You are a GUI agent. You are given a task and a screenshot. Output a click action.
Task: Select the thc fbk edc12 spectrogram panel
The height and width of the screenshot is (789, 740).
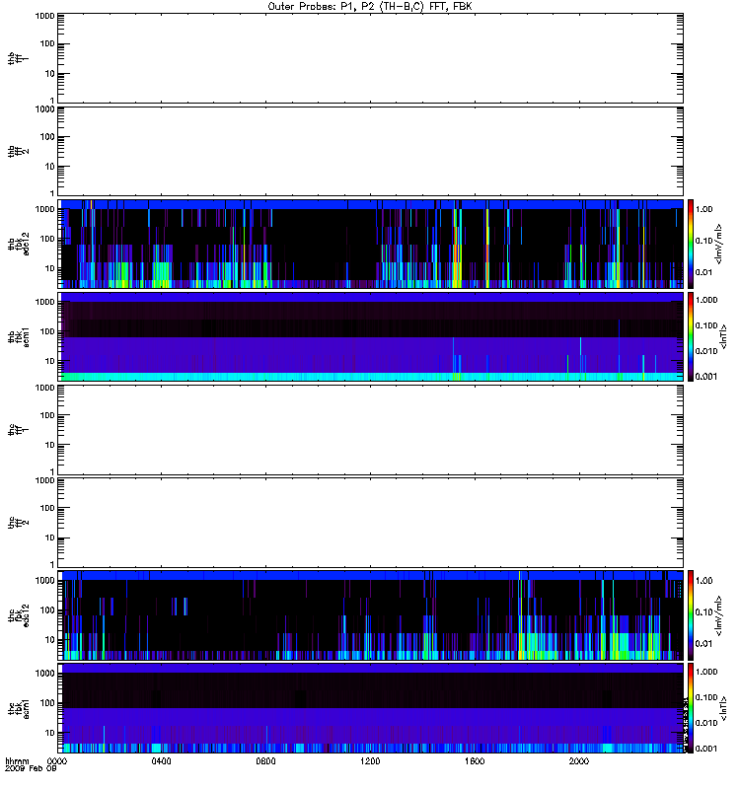pyautogui.click(x=371, y=615)
